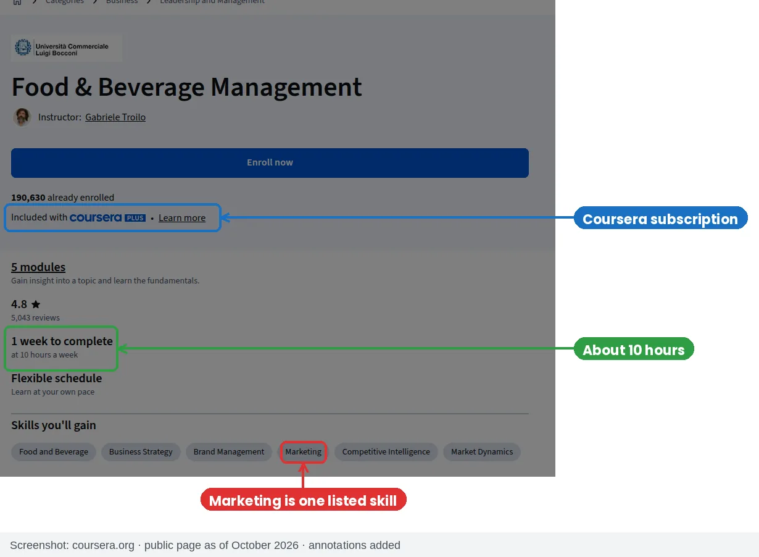Click the Università Commerciale Luigi Bocconi logo
This screenshot has width=759, height=557.
67,48
